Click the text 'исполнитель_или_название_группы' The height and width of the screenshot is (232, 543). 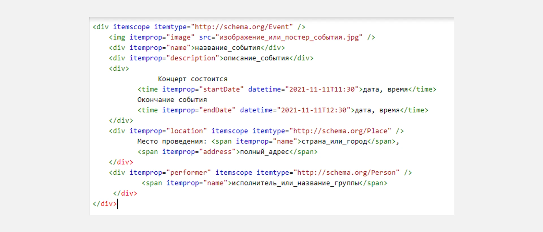pyautogui.click(x=295, y=183)
